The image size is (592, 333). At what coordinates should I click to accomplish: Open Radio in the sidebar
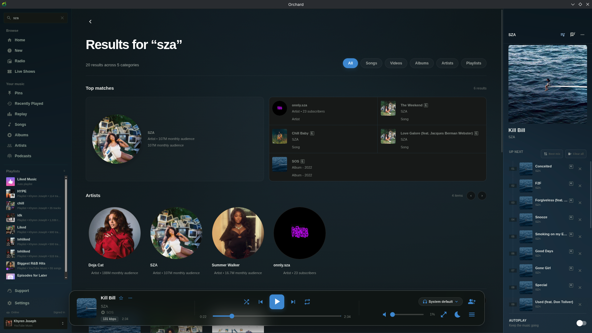click(x=35, y=61)
